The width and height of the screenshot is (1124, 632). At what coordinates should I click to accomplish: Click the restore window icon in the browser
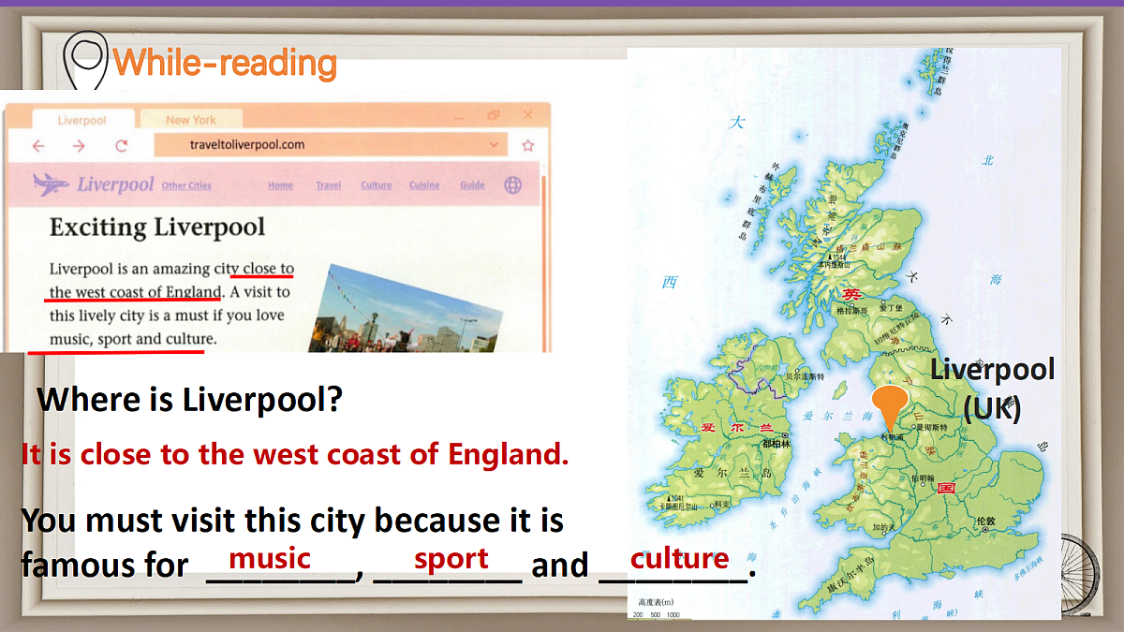(494, 115)
